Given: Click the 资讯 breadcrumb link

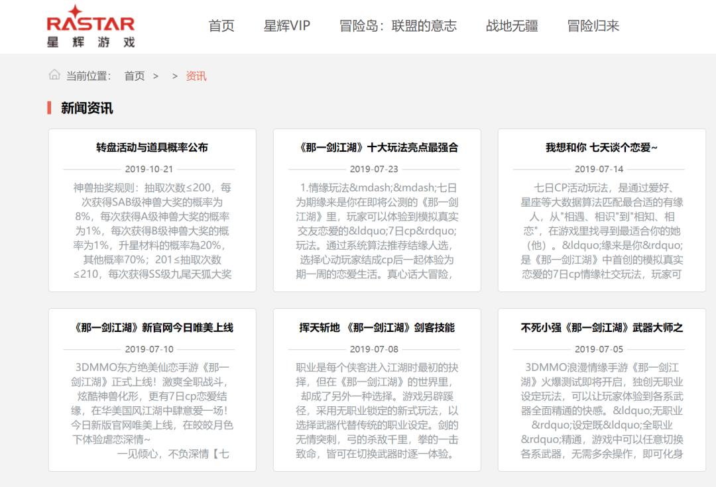Looking at the screenshot, I should (196, 76).
